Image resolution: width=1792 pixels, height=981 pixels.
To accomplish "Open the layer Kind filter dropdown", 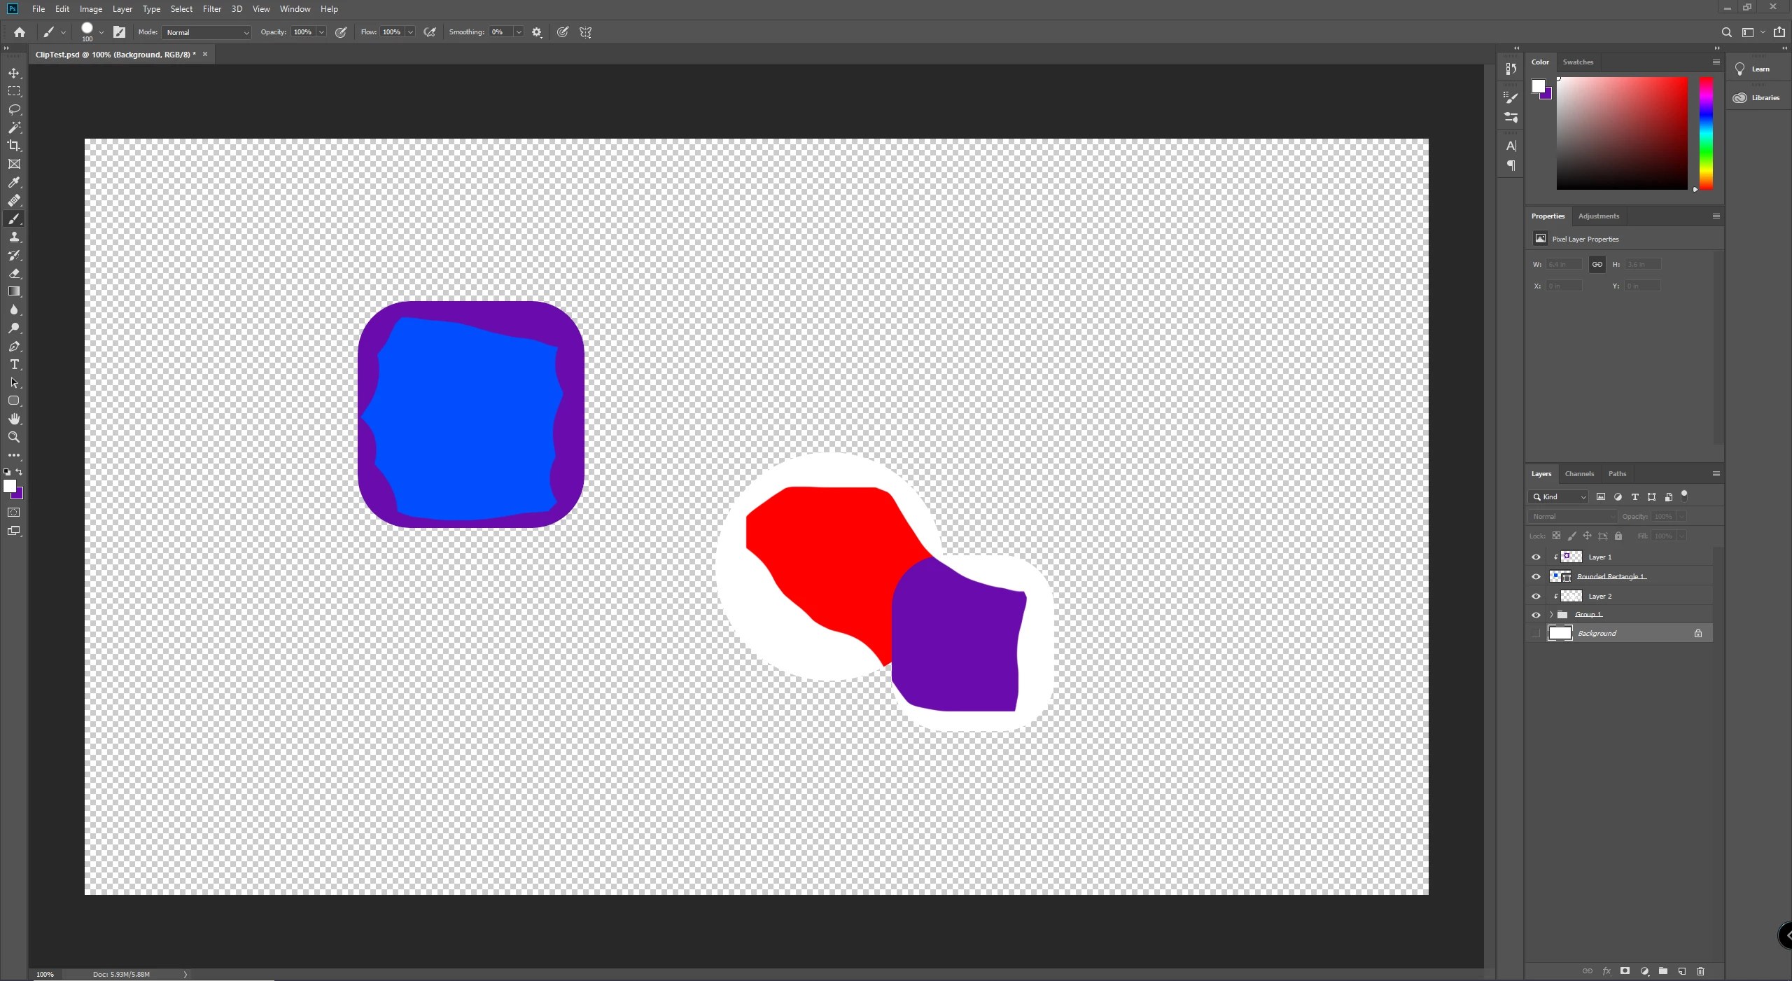I will 1559,497.
